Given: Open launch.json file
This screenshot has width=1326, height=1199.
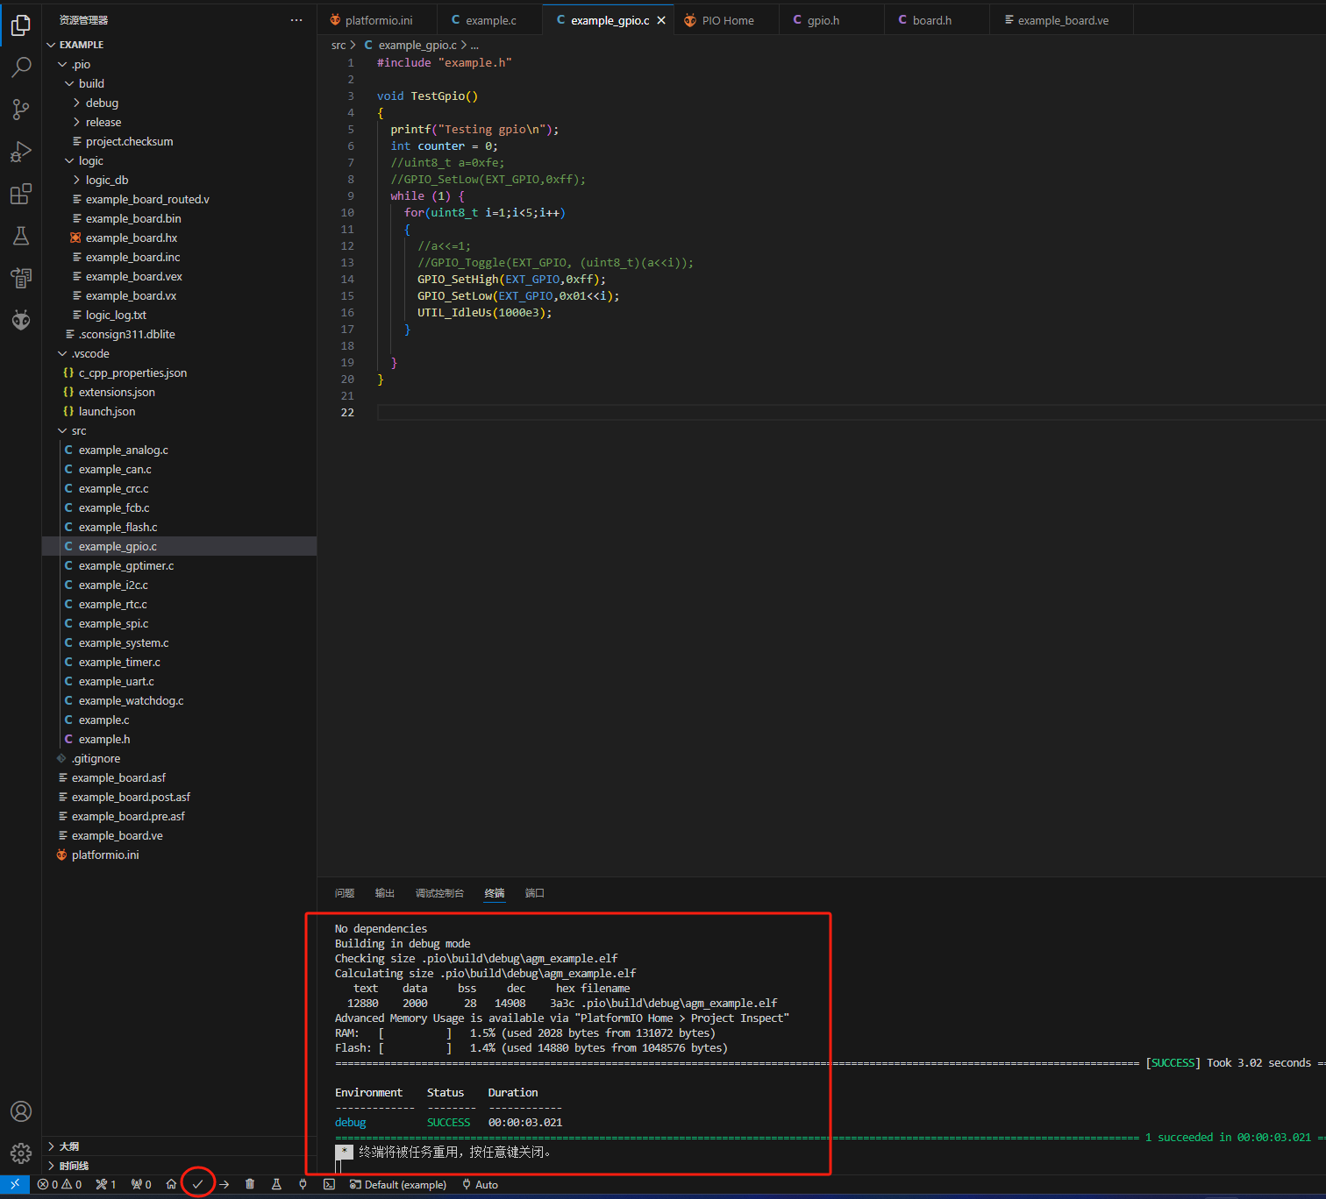Looking at the screenshot, I should click(x=179, y=411).
